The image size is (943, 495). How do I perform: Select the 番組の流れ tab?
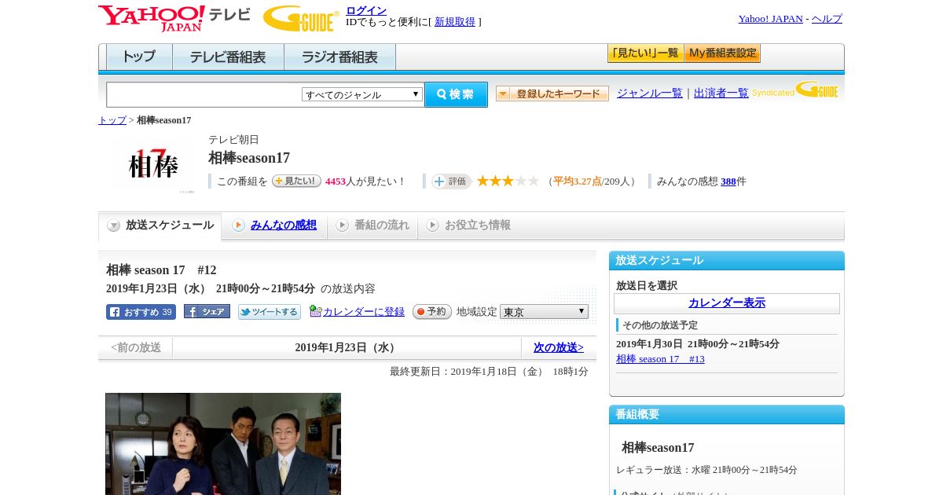click(372, 225)
